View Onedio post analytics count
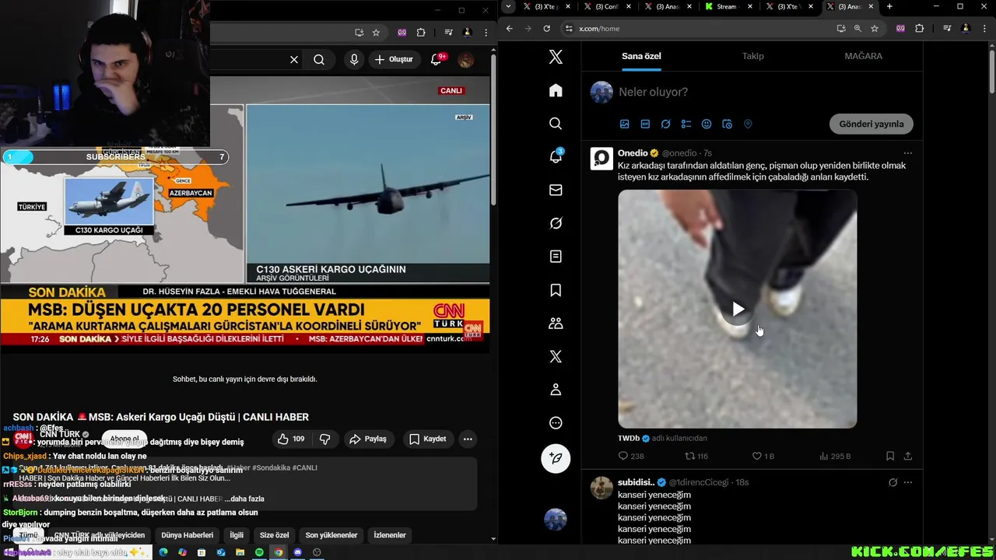The width and height of the screenshot is (996, 560). (835, 457)
